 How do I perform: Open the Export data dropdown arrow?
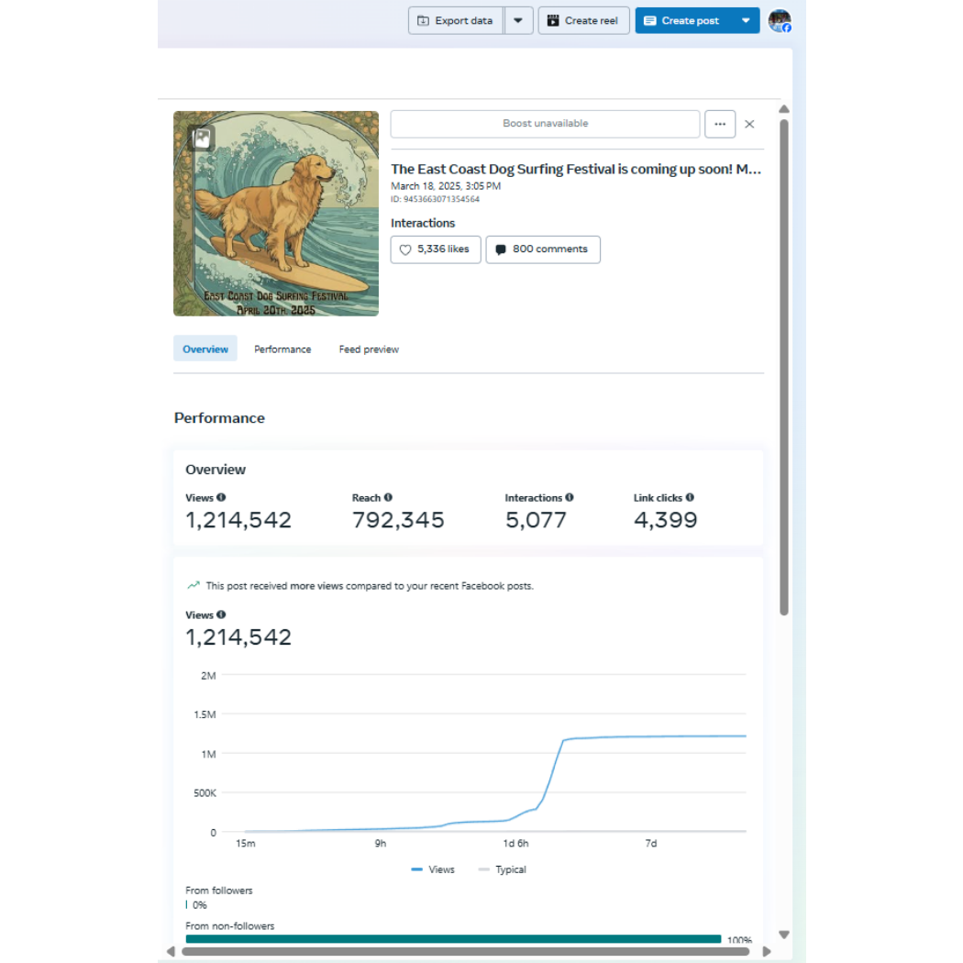click(x=518, y=21)
